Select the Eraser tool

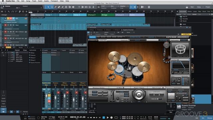59,7
